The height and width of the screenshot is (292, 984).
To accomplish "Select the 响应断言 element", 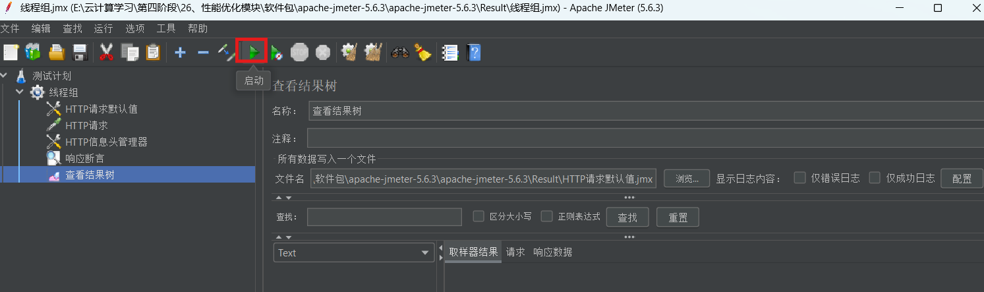I will click(x=84, y=158).
